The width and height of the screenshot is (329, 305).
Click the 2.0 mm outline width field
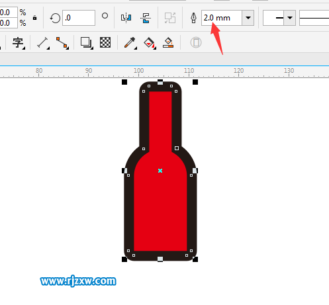pos(222,18)
